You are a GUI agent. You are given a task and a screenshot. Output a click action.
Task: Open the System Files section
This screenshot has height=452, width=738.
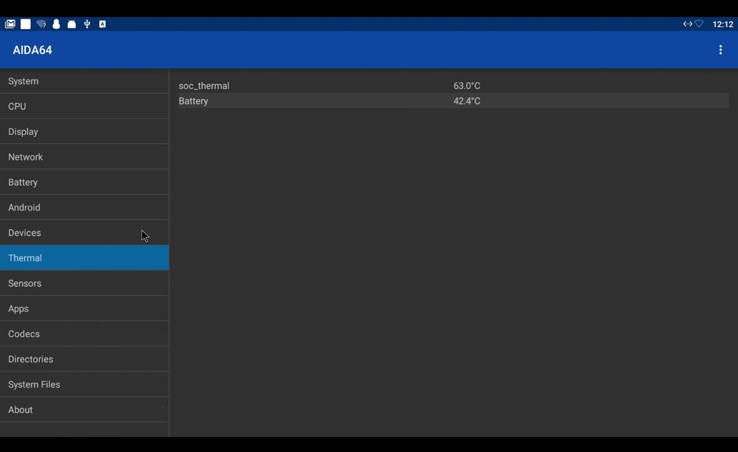84,385
